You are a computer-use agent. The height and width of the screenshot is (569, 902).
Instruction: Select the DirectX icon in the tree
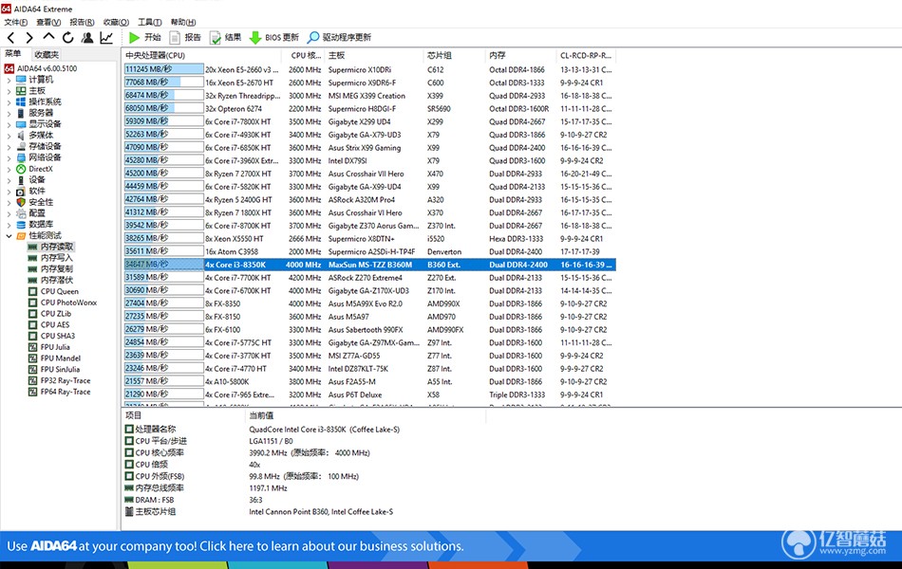pyautogui.click(x=21, y=169)
